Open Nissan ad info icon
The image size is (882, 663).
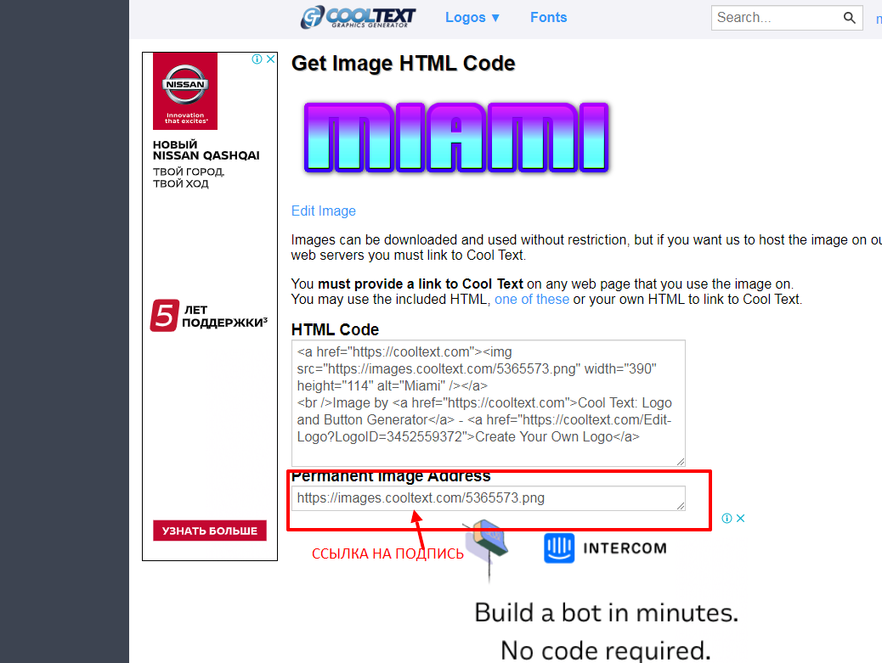pyautogui.click(x=257, y=59)
